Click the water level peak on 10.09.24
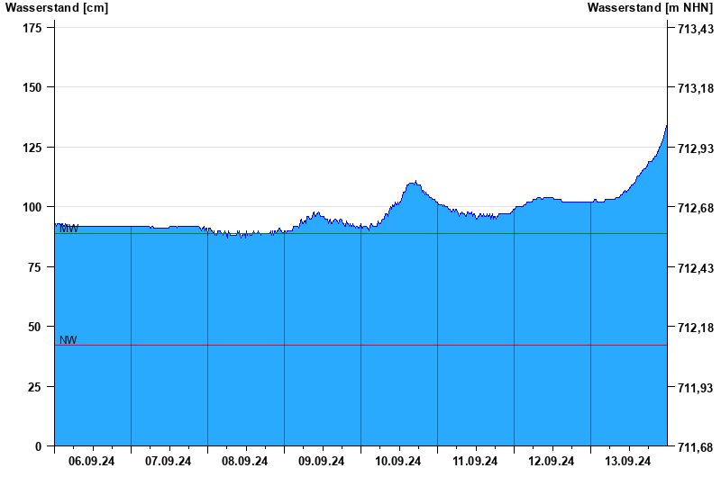The width and height of the screenshot is (721, 495). pyautogui.click(x=415, y=182)
